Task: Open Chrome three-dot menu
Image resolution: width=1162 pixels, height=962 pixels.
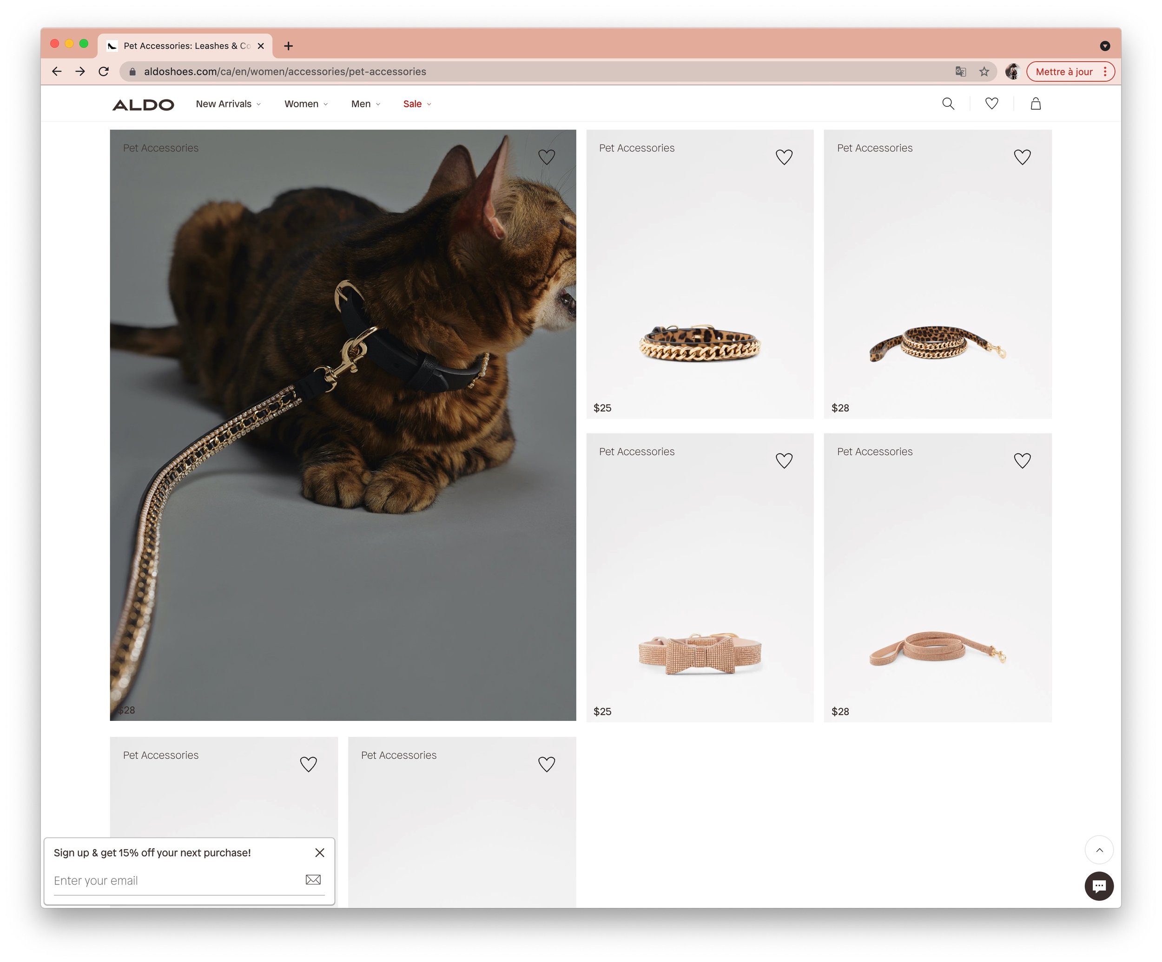Action: (1105, 72)
